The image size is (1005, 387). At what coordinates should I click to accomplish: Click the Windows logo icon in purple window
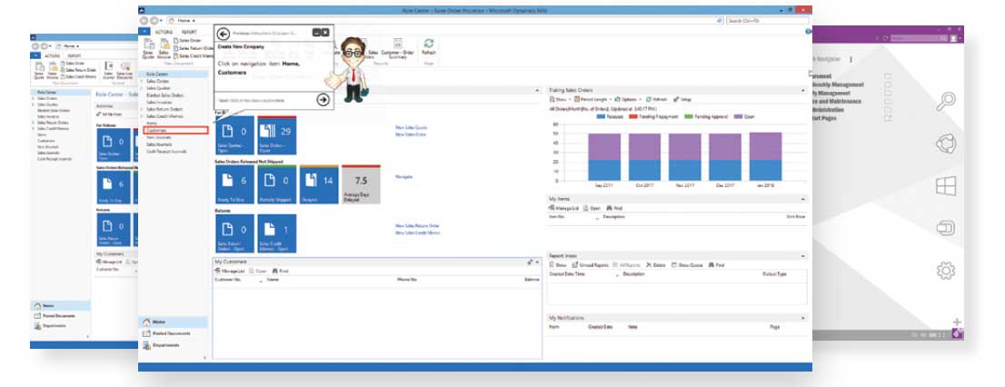946,186
